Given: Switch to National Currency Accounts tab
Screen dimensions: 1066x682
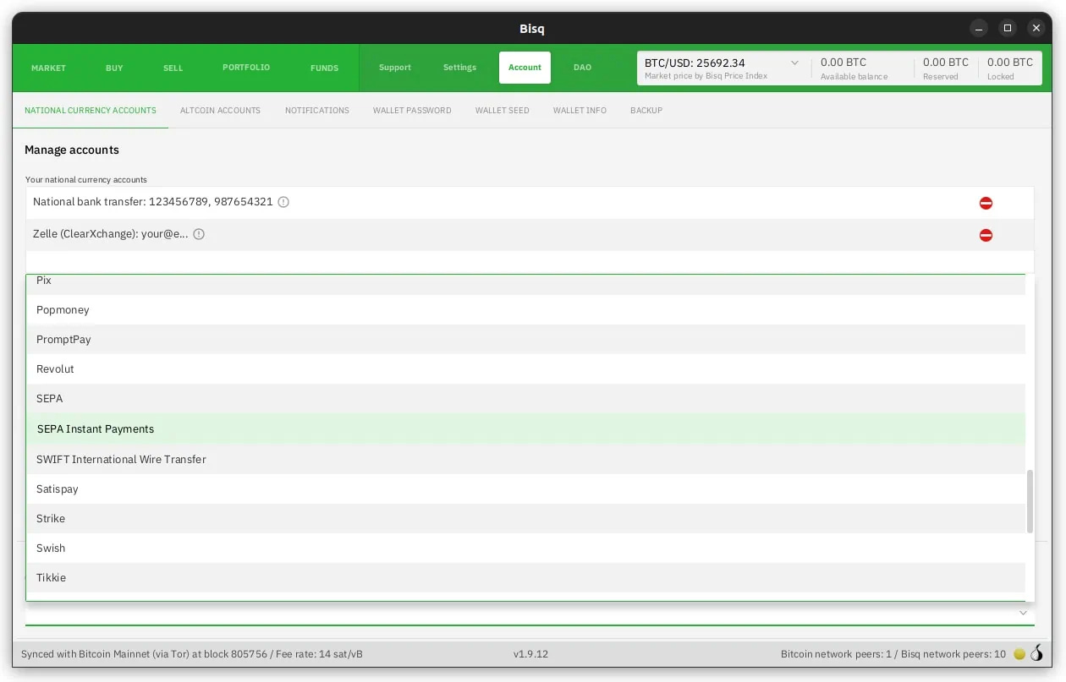Looking at the screenshot, I should (x=91, y=110).
